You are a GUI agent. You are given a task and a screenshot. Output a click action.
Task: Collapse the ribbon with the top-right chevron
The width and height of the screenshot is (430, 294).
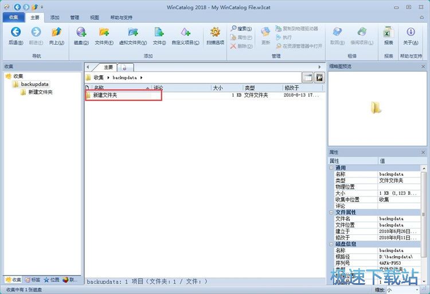pos(421,17)
